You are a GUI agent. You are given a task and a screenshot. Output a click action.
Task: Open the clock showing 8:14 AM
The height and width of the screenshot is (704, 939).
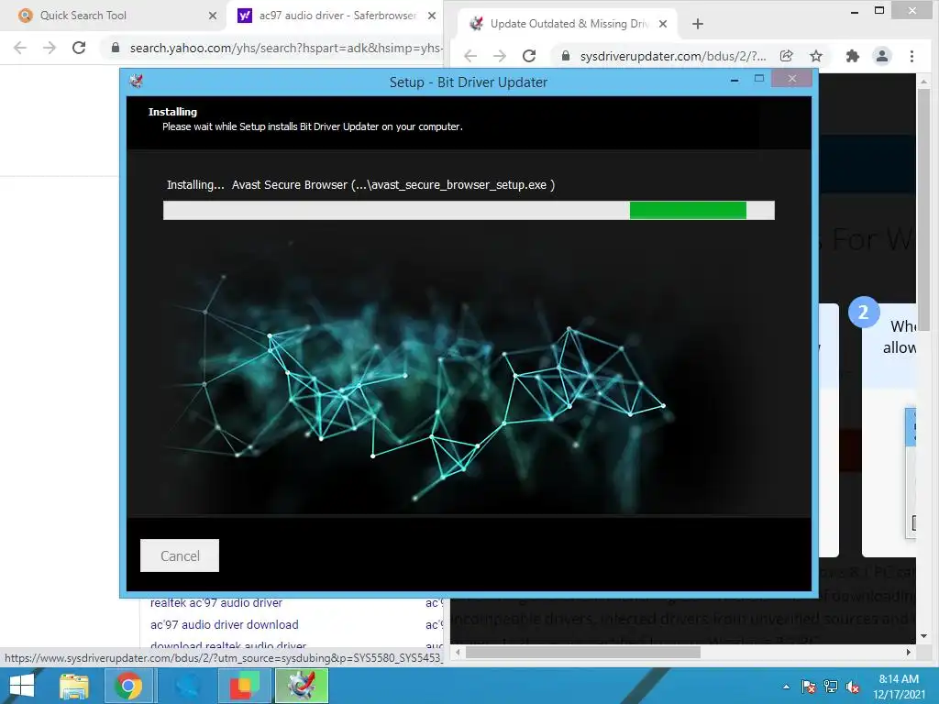(899, 687)
